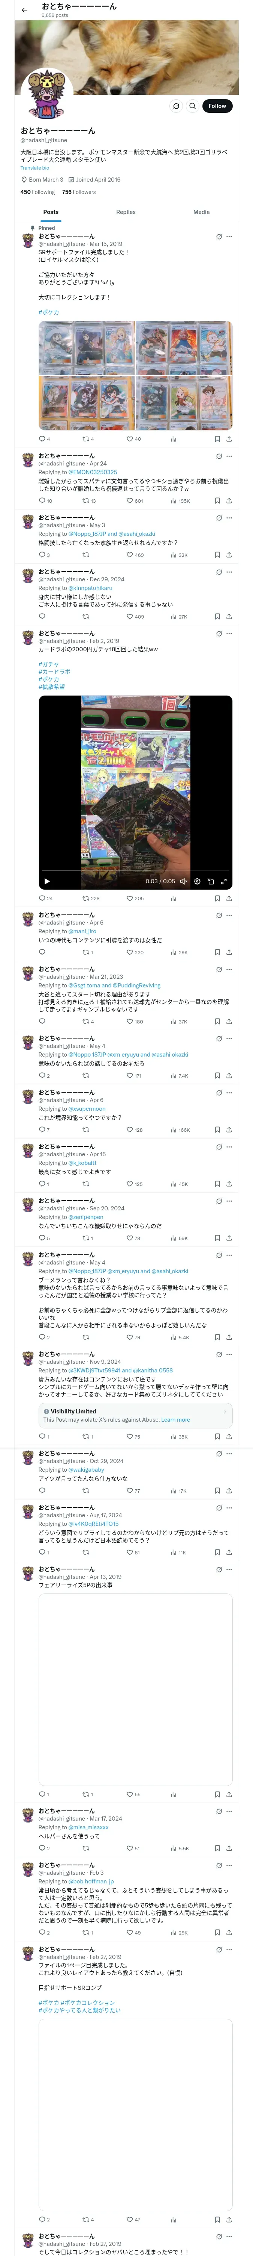
Task: Click the Follow button
Action: point(217,106)
